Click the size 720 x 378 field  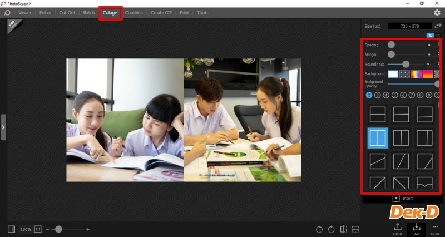tap(409, 26)
